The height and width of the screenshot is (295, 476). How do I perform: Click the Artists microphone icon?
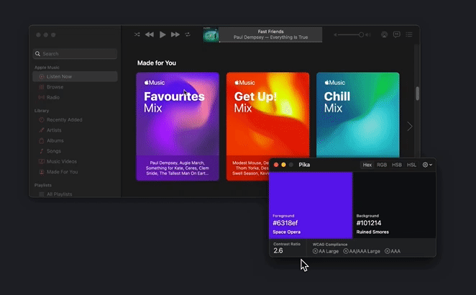[x=42, y=130]
